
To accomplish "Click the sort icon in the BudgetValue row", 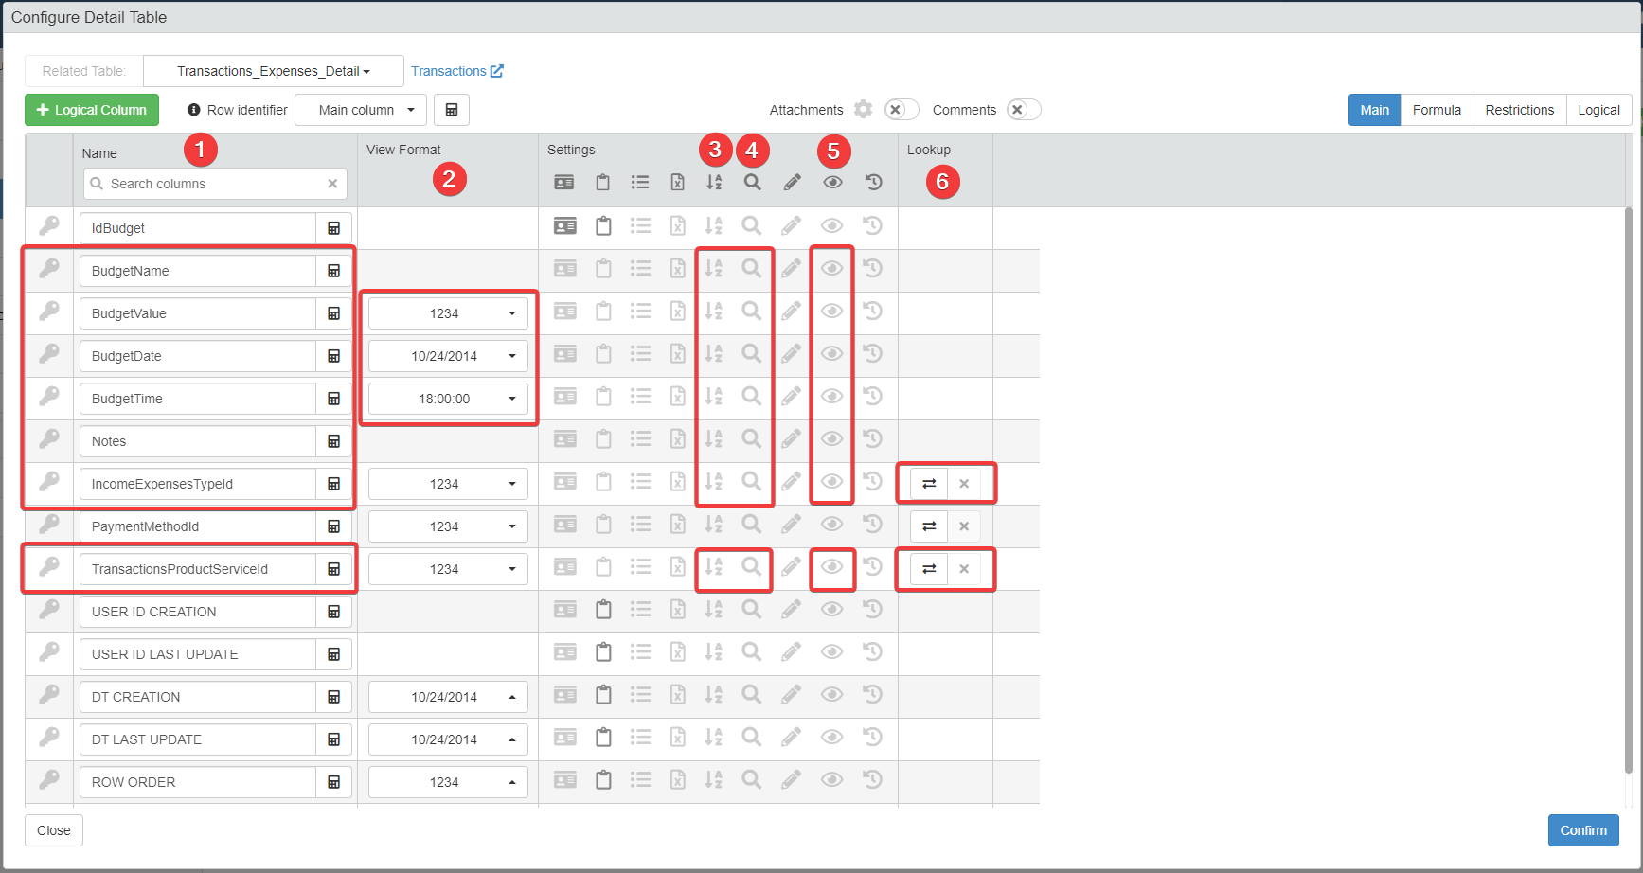I will pyautogui.click(x=714, y=312).
